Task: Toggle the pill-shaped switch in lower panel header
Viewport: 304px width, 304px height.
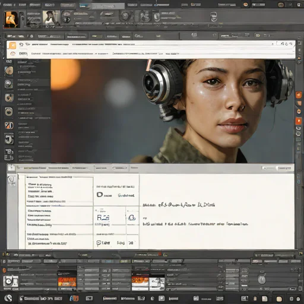Action: click(119, 168)
